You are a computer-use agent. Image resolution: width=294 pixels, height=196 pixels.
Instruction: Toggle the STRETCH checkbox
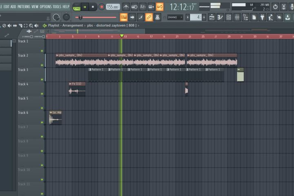click(x=44, y=37)
